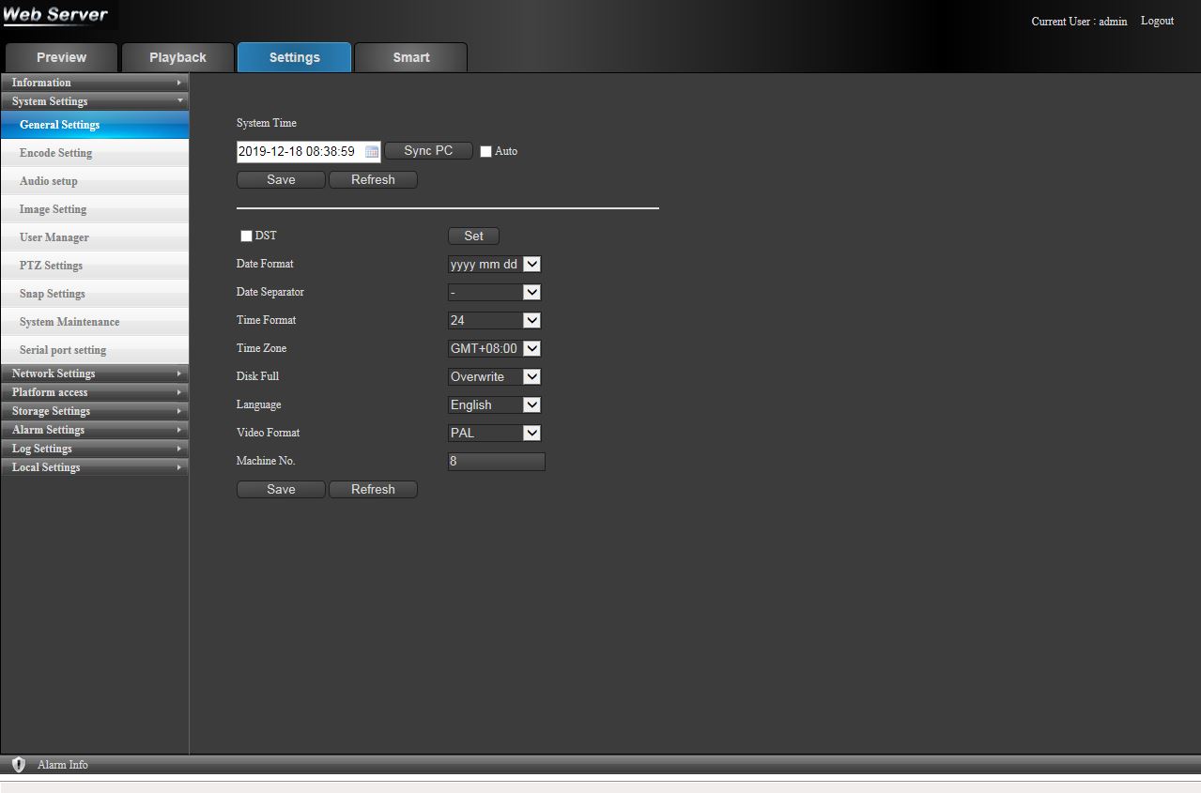The height and width of the screenshot is (793, 1201).
Task: Click into the Machine No. field
Action: pos(496,462)
